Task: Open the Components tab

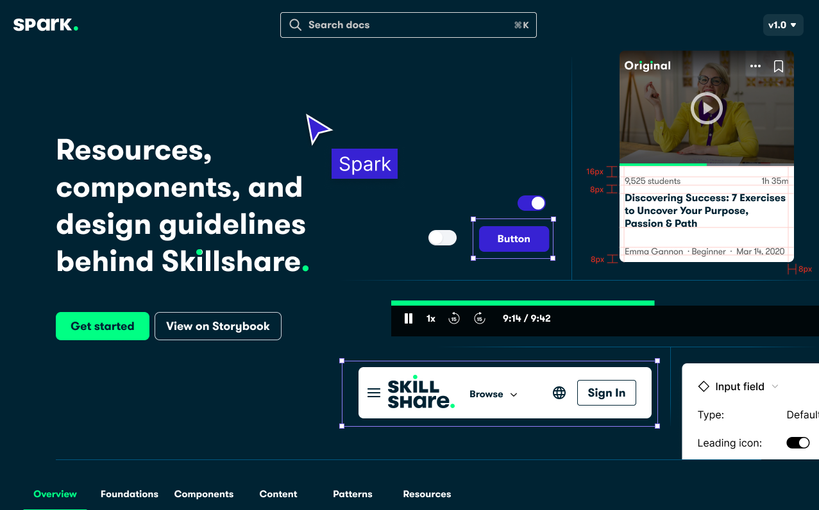Action: [x=204, y=494]
